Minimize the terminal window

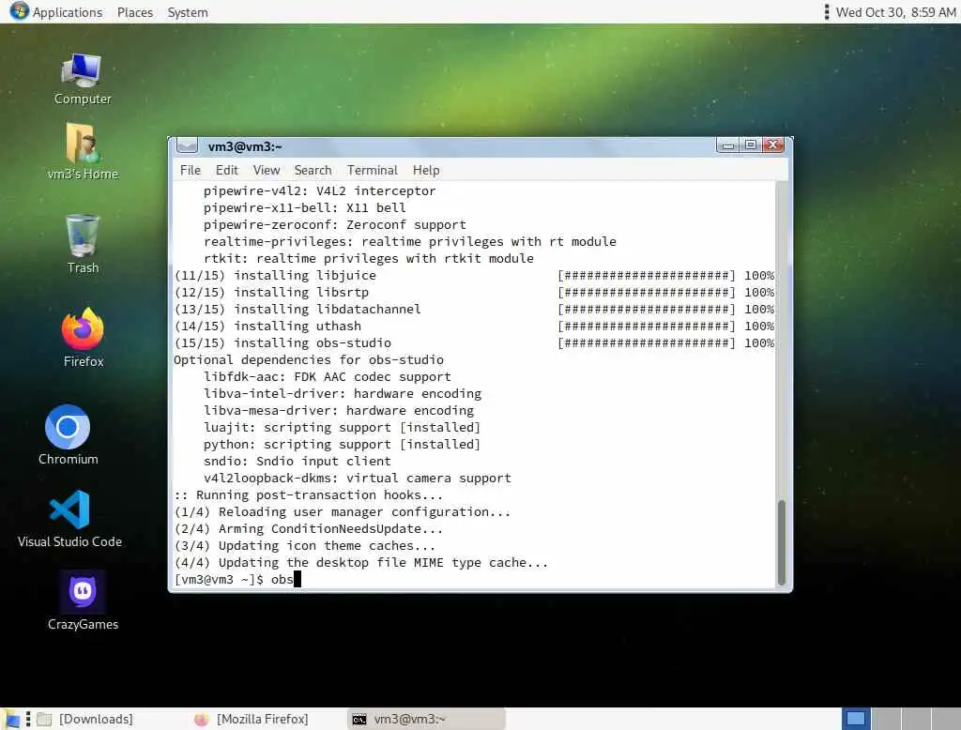point(727,145)
